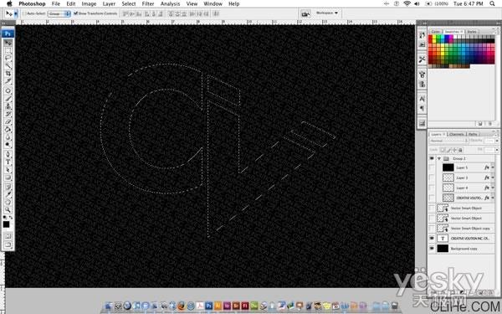
Task: Click the foreground color swatch
Action: (x=6, y=224)
